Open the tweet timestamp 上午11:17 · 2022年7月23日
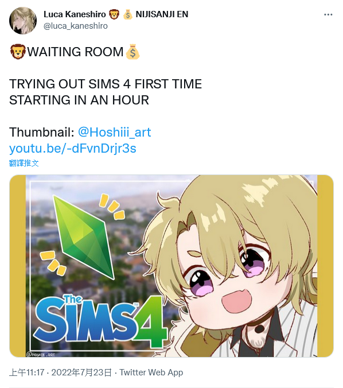The height and width of the screenshot is (388, 343). pos(61,372)
